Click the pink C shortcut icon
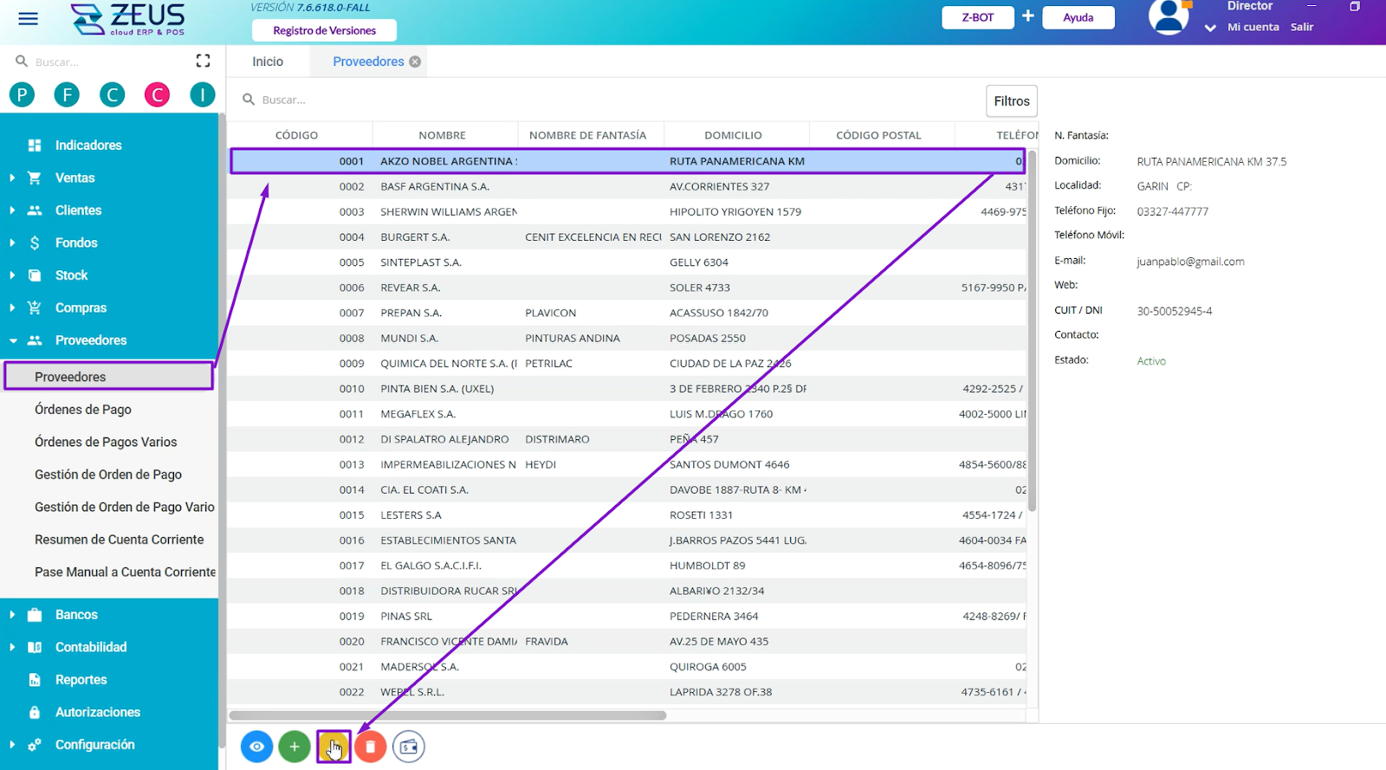The height and width of the screenshot is (770, 1386). [x=157, y=94]
